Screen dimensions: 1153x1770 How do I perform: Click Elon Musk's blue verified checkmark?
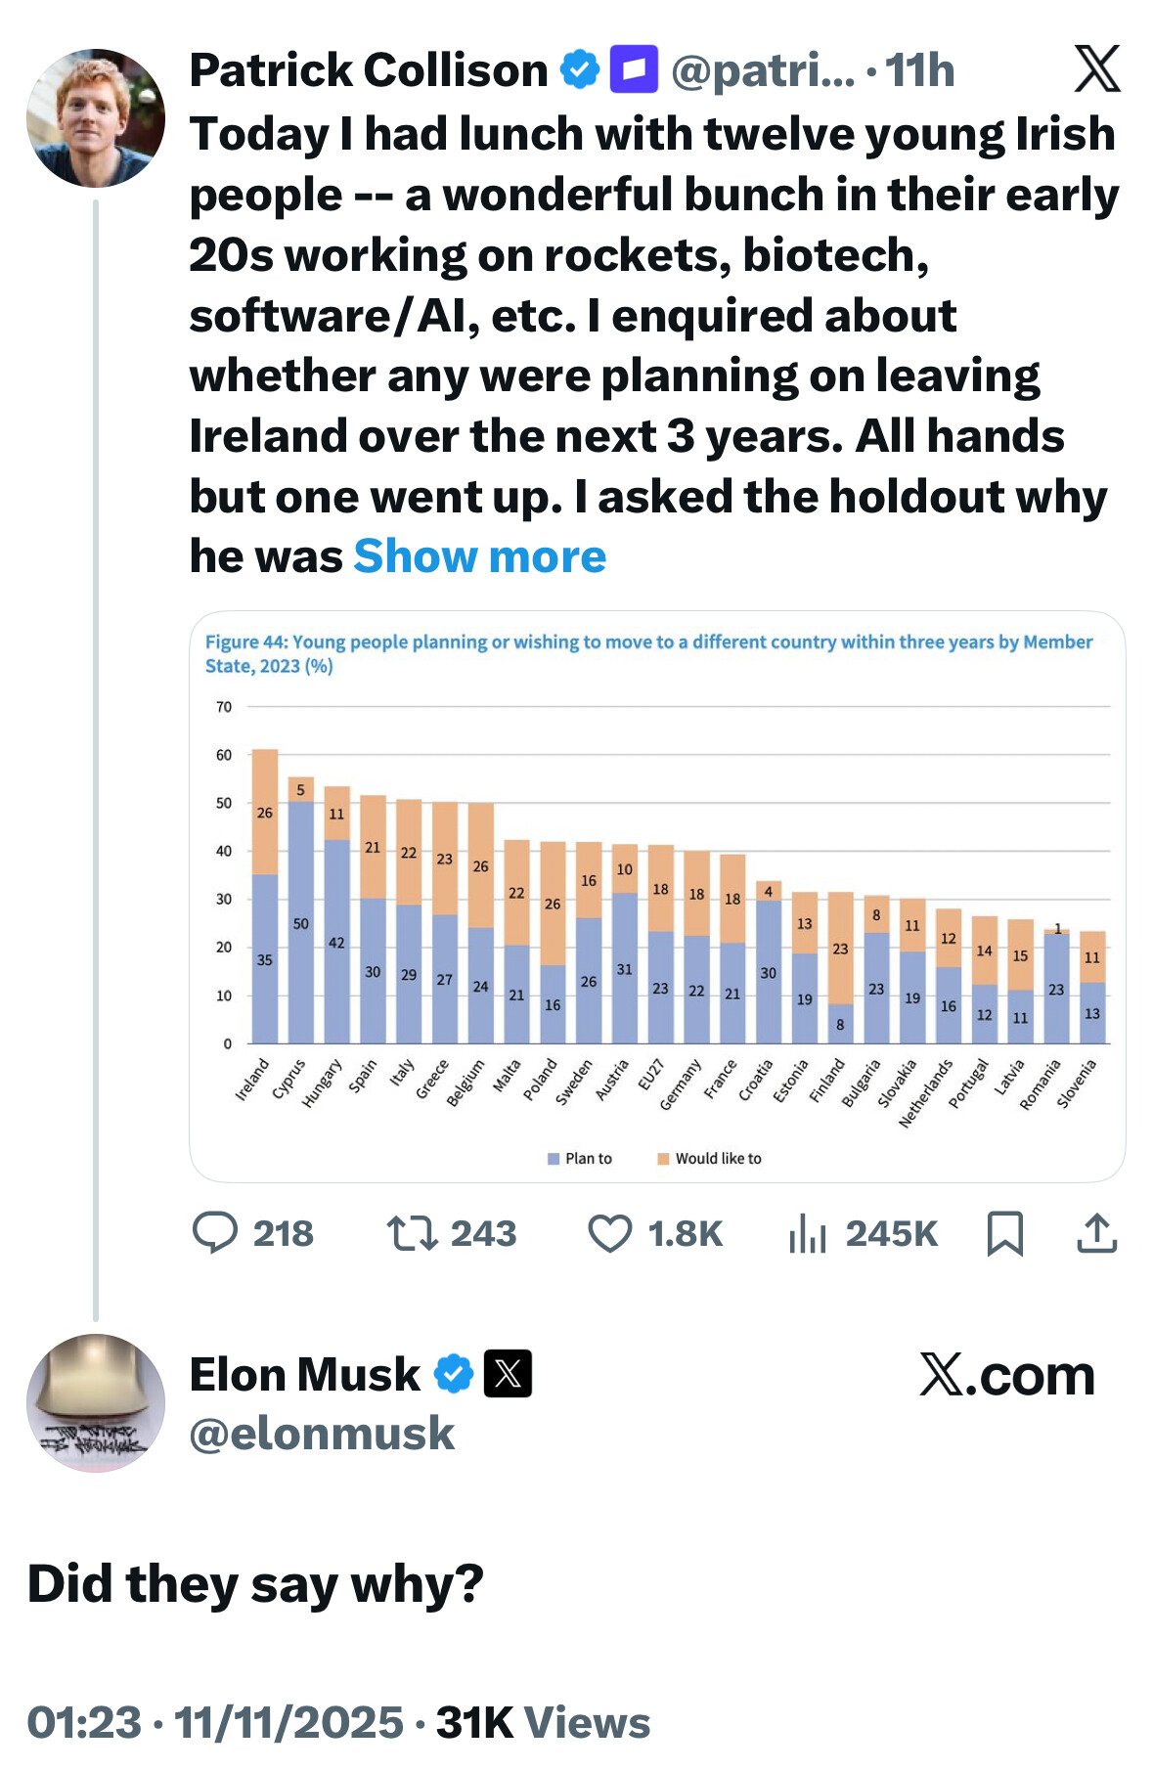454,1373
